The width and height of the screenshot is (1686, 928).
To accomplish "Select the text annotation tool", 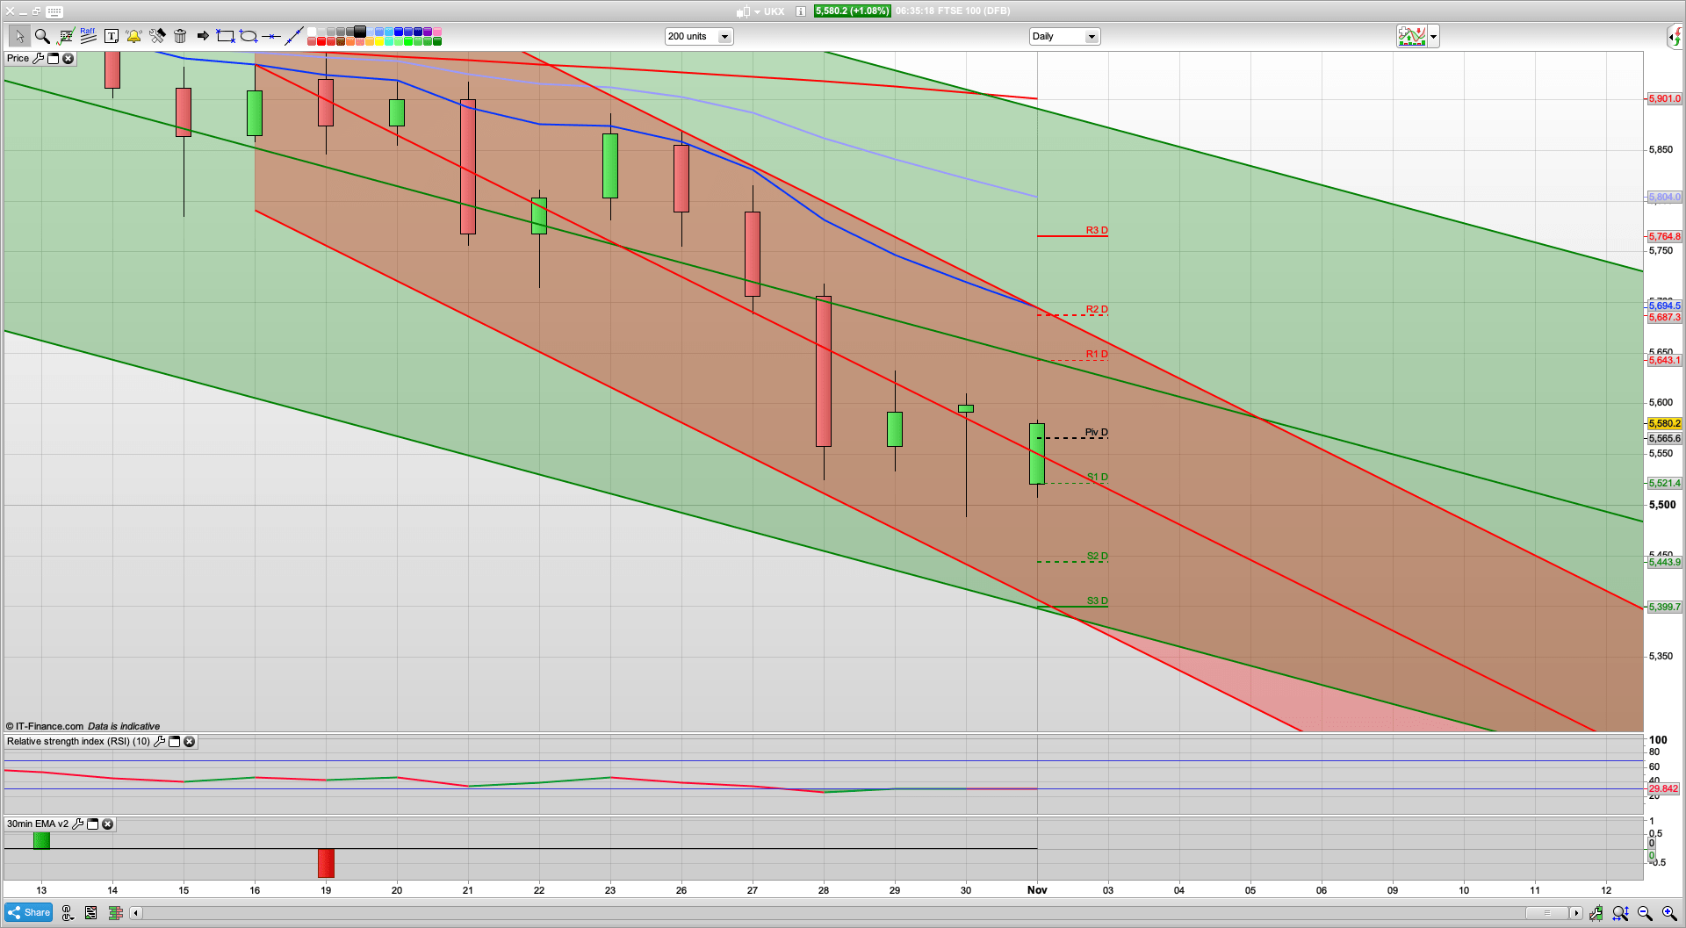I will [111, 36].
